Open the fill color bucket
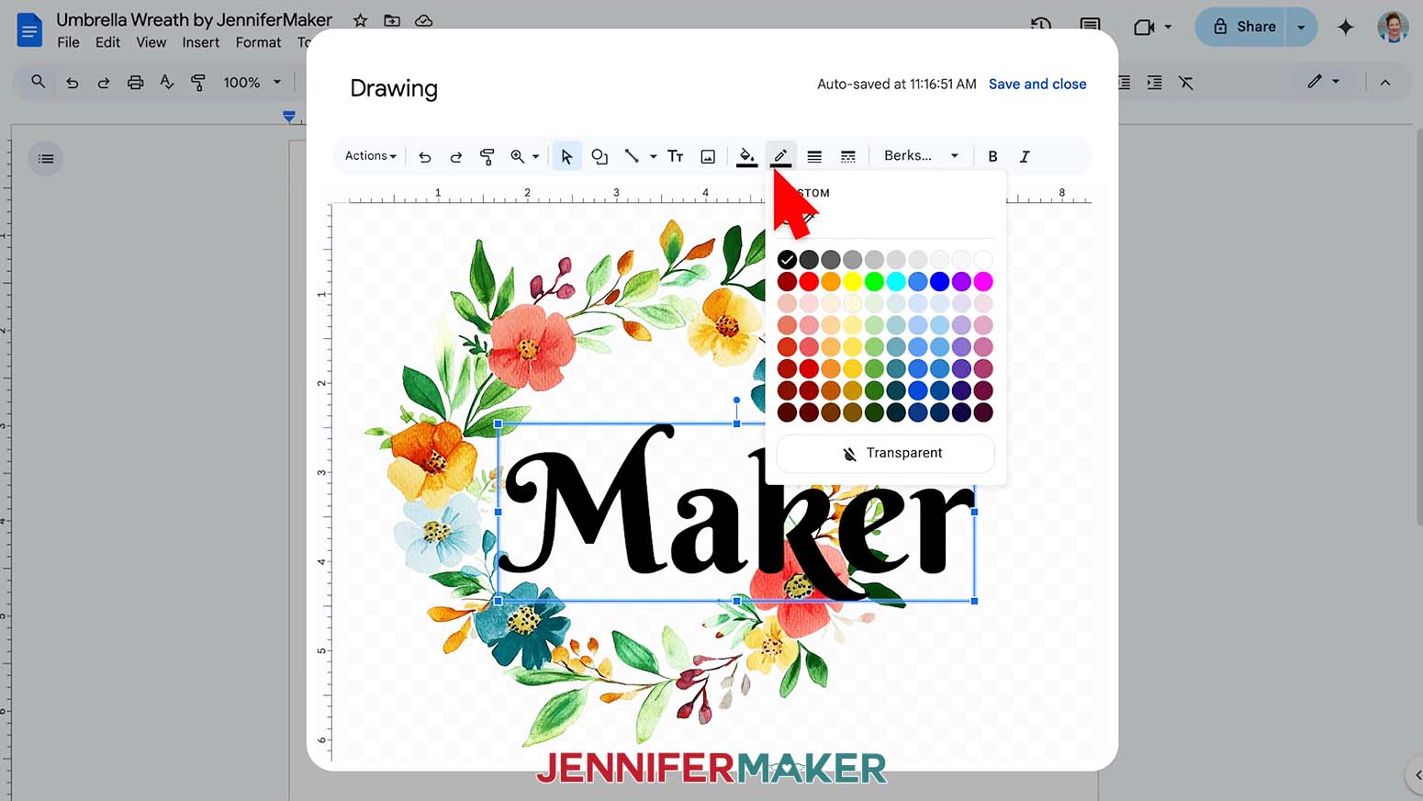This screenshot has height=801, width=1423. coord(747,157)
